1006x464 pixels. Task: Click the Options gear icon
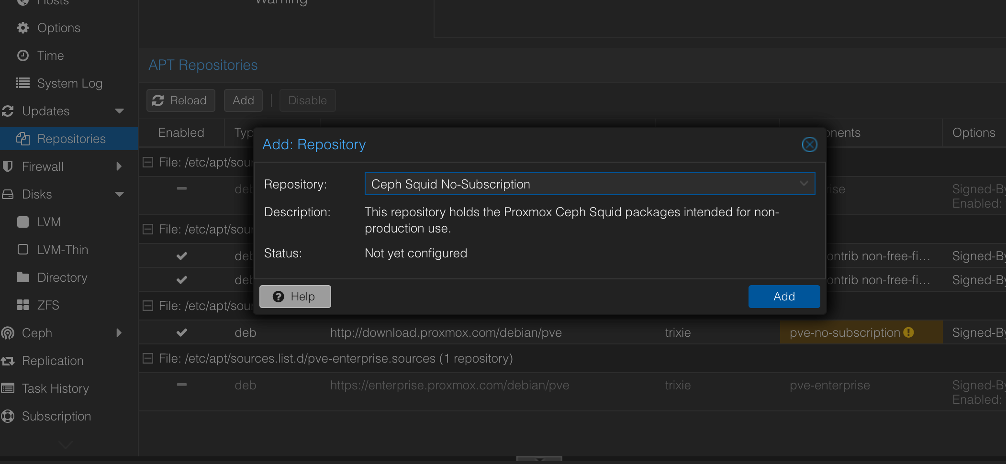(x=22, y=27)
